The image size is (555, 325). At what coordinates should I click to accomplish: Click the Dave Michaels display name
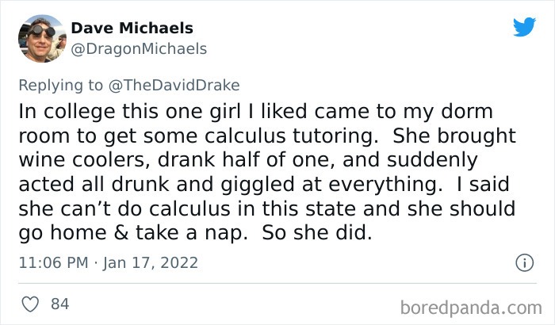tap(132, 29)
